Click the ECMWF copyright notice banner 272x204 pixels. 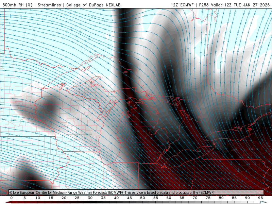136,192
